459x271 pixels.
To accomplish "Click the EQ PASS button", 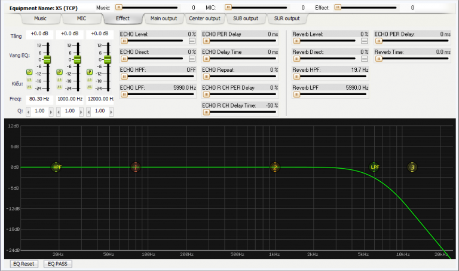I will pos(57,264).
